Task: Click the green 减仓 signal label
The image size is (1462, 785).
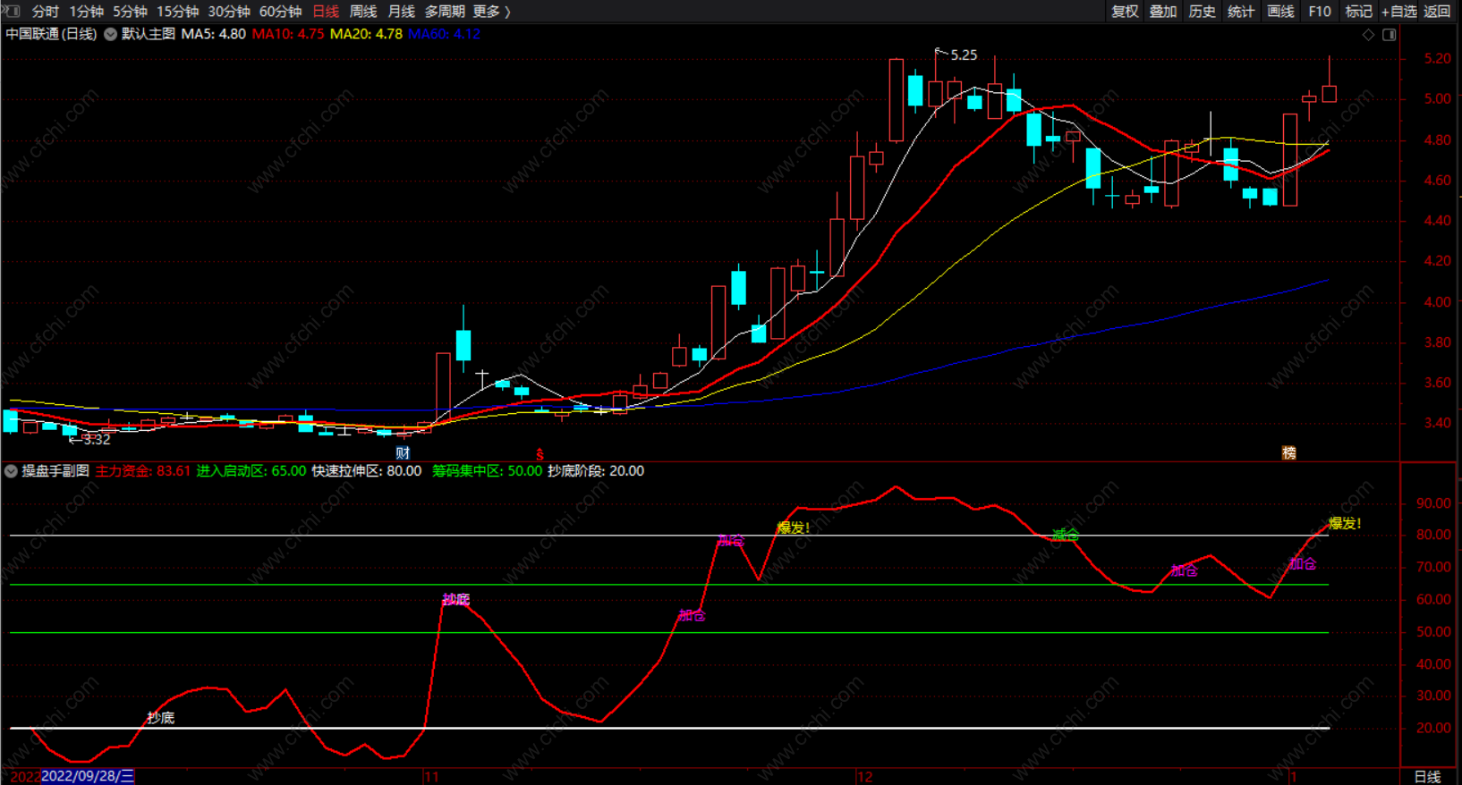Action: pos(1065,535)
